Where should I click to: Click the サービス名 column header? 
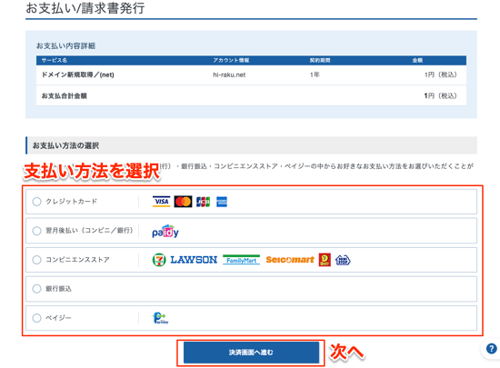55,60
